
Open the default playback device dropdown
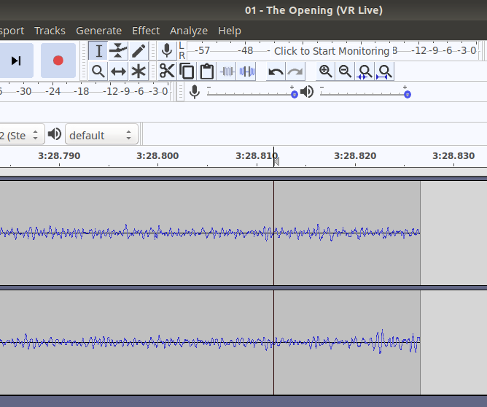click(x=101, y=135)
